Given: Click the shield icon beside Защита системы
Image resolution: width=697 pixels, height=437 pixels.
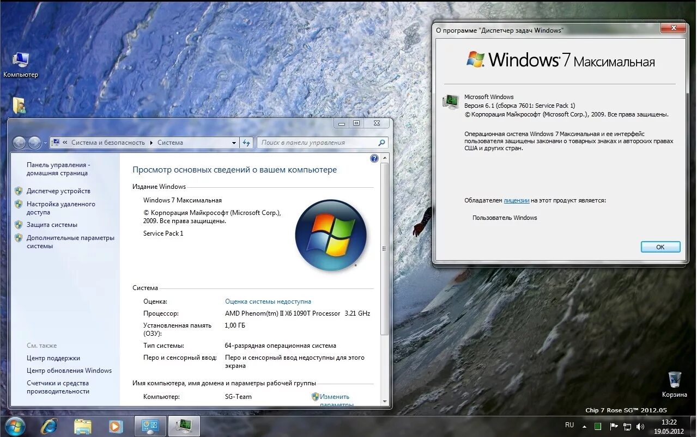Looking at the screenshot, I should click(x=19, y=225).
